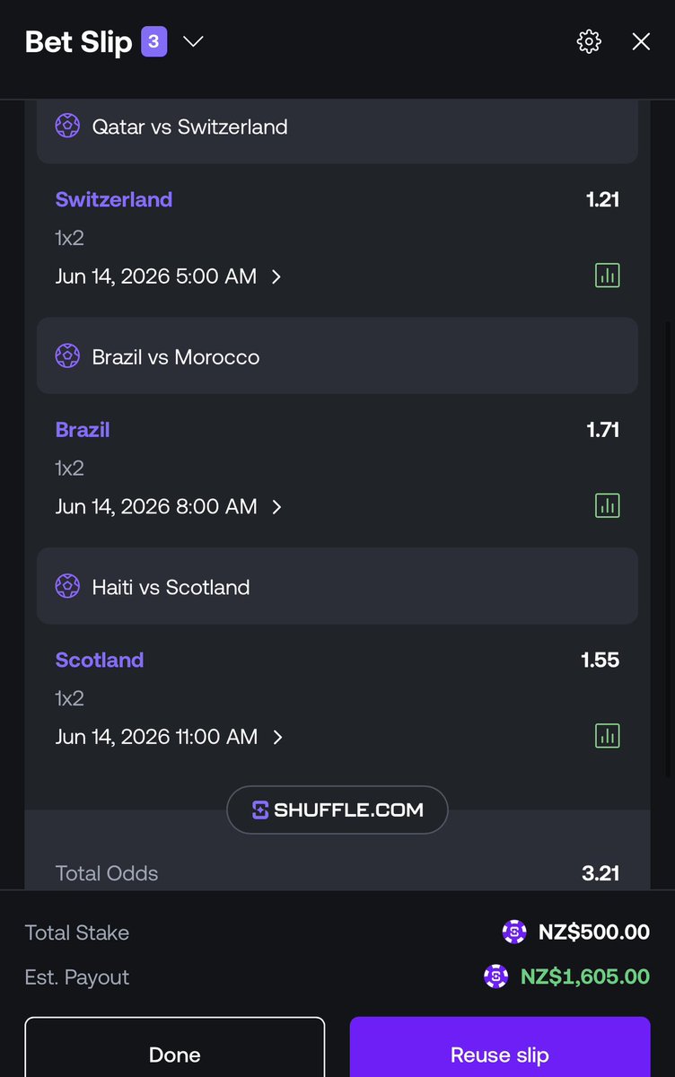675x1077 pixels.
Task: Expand Jun 14, 2026 8:00 AM chevron
Action: pyautogui.click(x=276, y=507)
